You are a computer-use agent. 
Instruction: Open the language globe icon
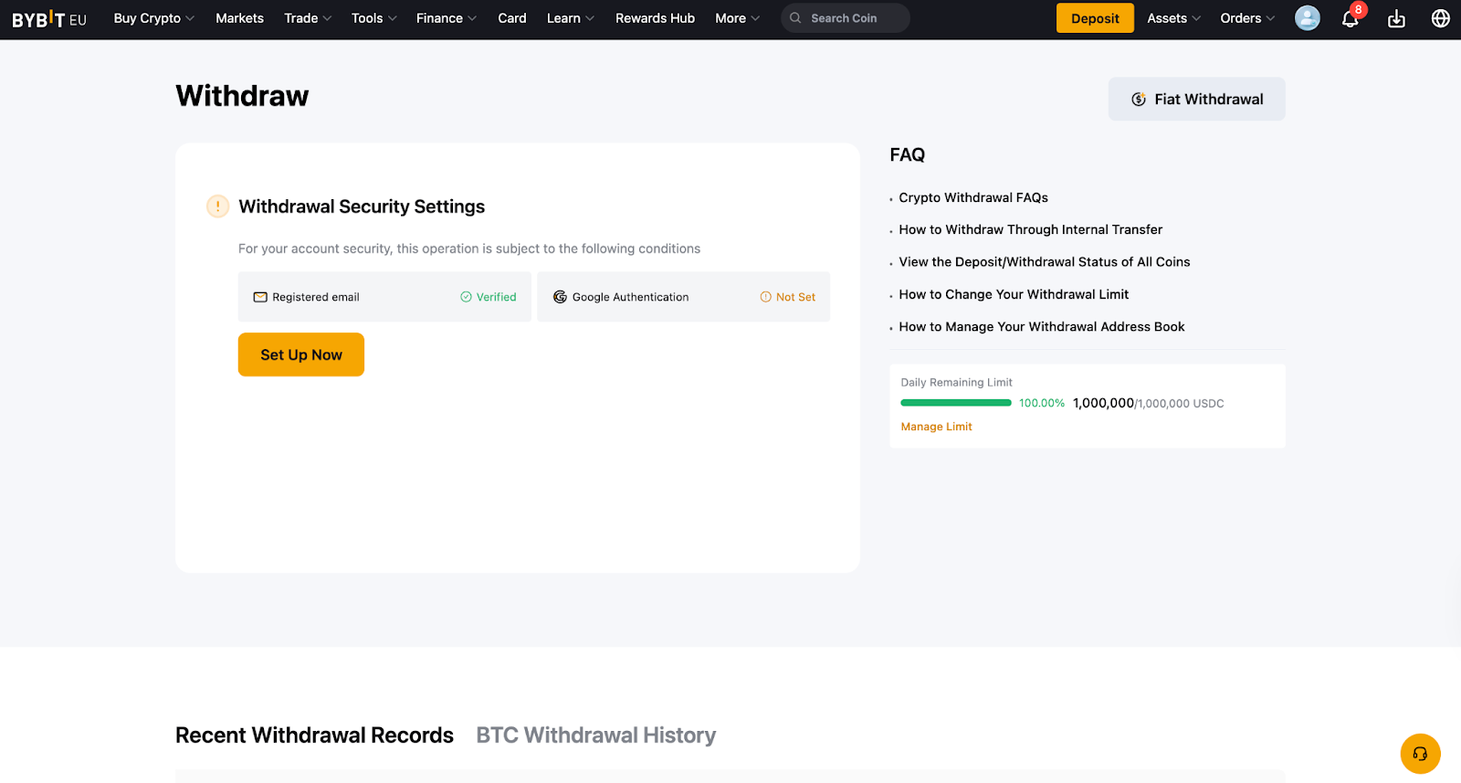tap(1440, 18)
